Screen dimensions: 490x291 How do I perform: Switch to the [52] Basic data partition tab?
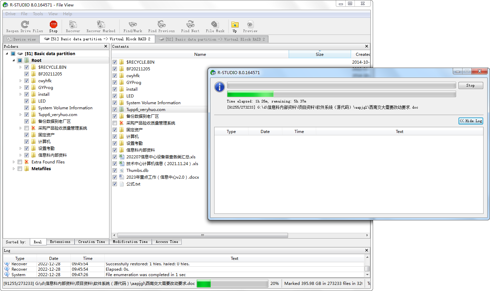[x=212, y=39]
